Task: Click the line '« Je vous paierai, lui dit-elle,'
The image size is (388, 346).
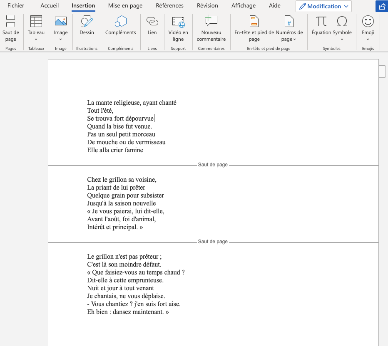Action: (126, 211)
